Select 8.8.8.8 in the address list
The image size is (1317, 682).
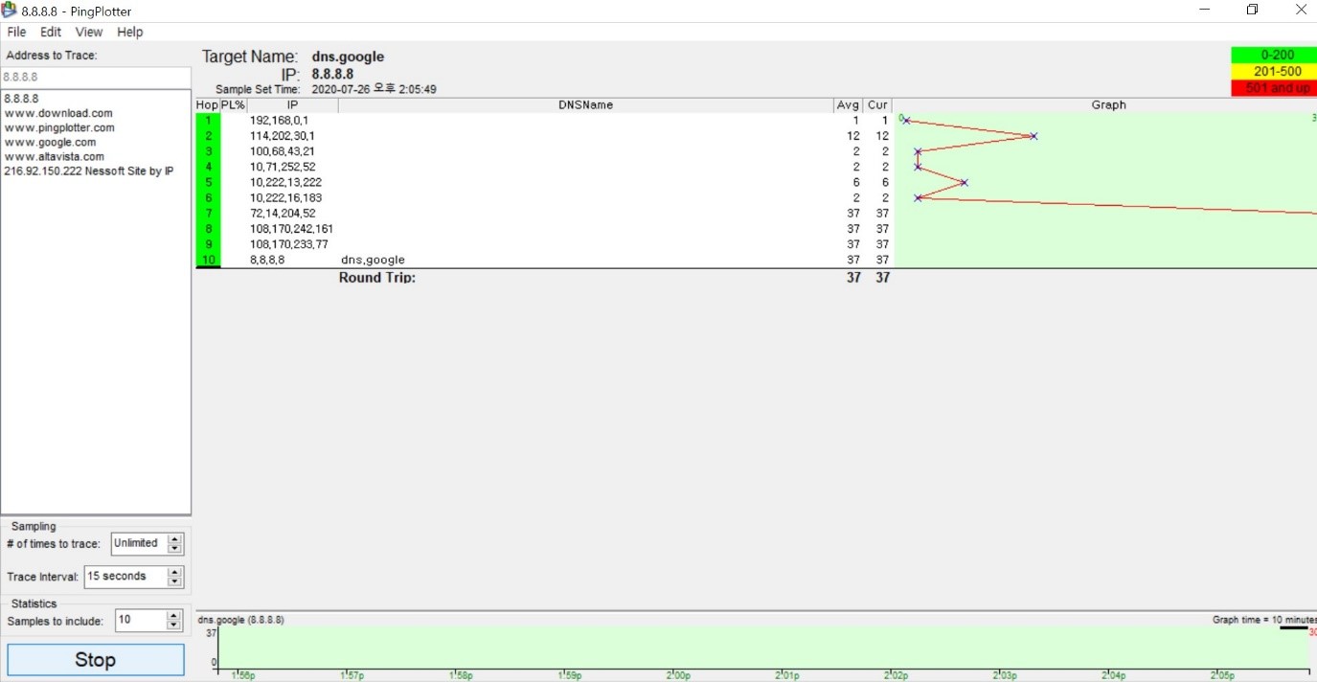(x=21, y=99)
